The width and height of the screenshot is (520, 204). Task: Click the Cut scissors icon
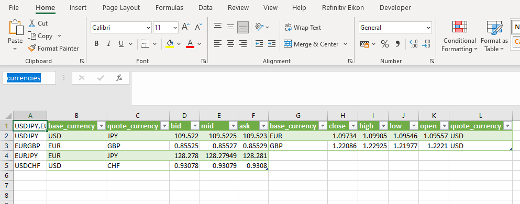[32, 23]
